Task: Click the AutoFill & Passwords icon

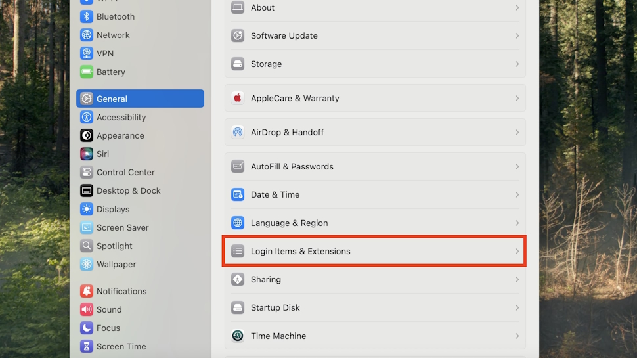Action: pos(238,166)
